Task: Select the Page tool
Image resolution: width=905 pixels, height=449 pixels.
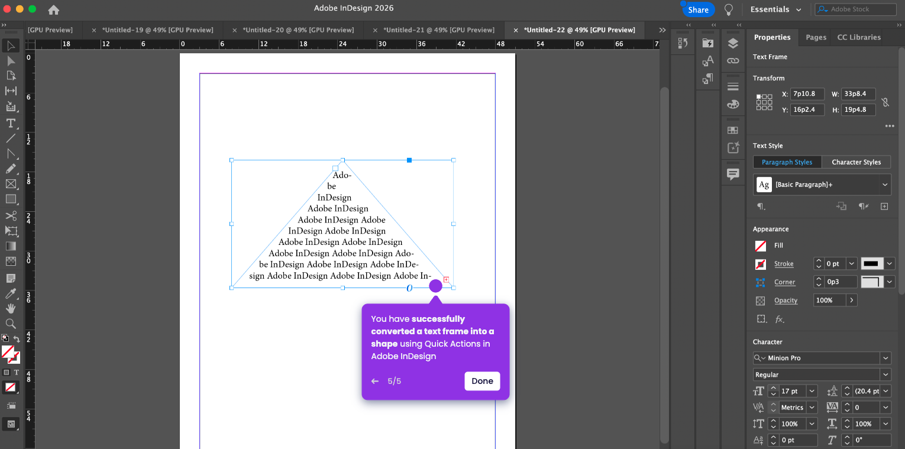Action: click(11, 76)
